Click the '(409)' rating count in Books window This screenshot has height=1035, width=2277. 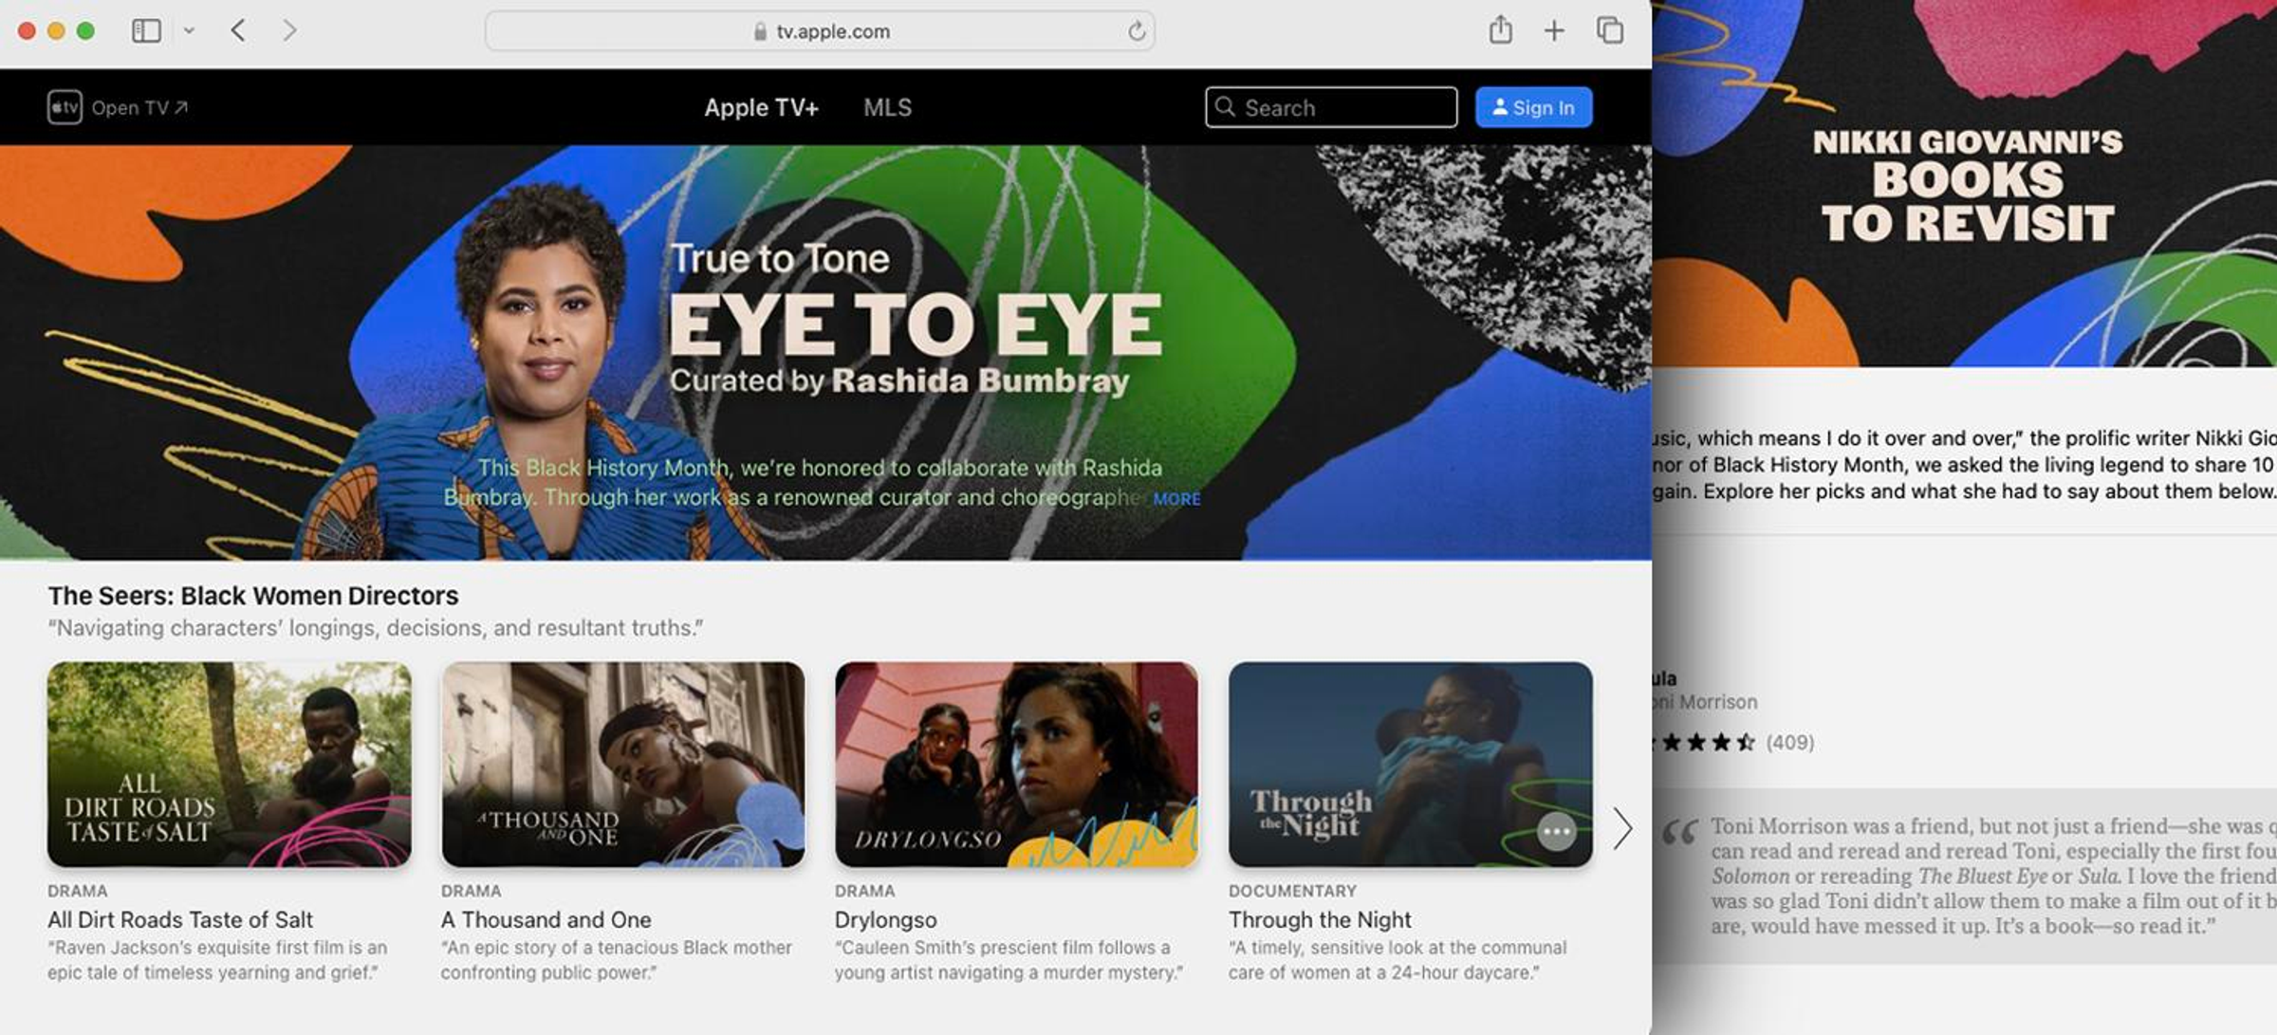1789,743
